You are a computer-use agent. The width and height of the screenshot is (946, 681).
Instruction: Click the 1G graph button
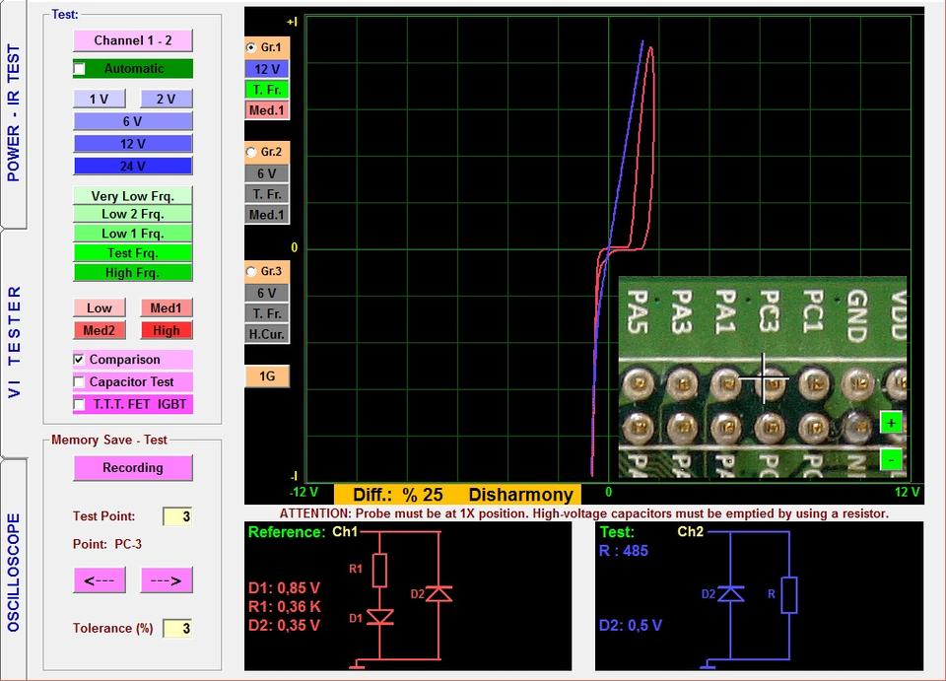[x=267, y=375]
